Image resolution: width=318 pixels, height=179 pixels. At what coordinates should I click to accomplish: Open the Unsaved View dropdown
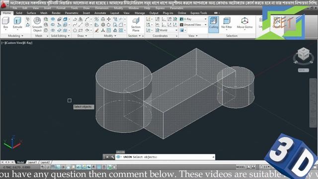[193, 25]
